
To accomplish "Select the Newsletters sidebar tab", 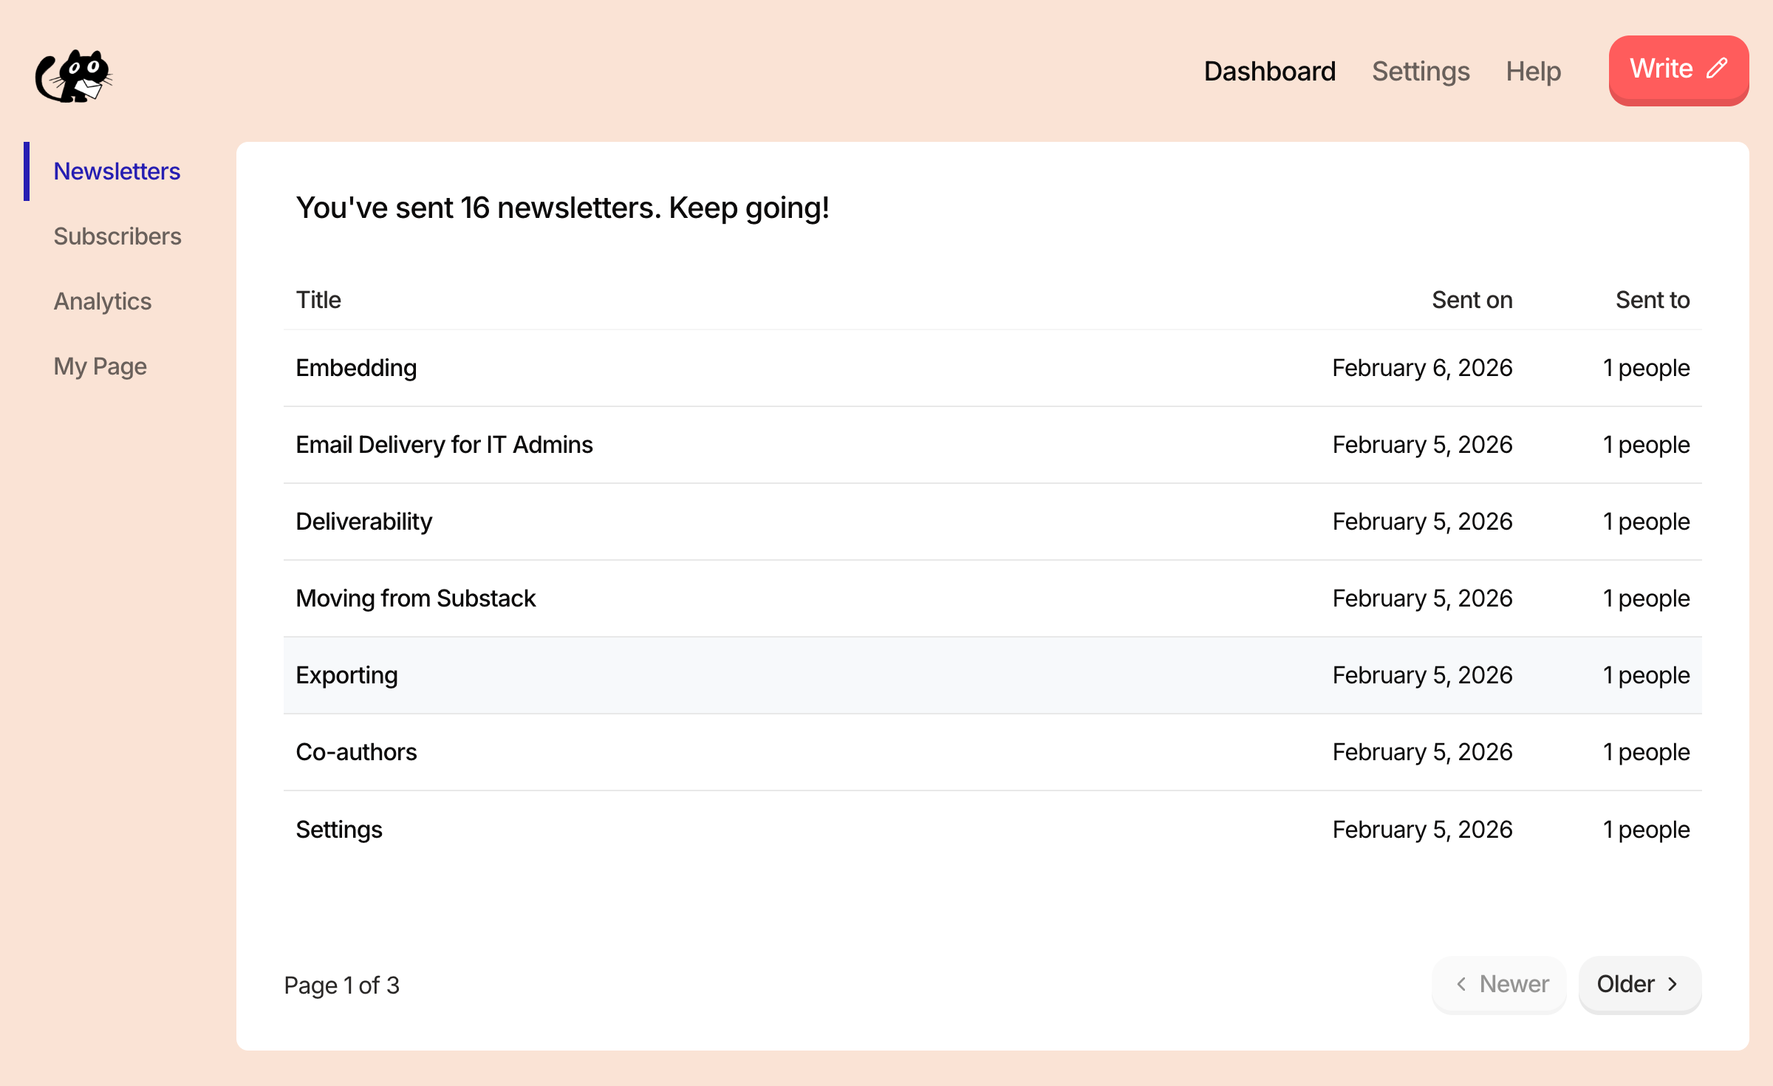I will coord(117,171).
